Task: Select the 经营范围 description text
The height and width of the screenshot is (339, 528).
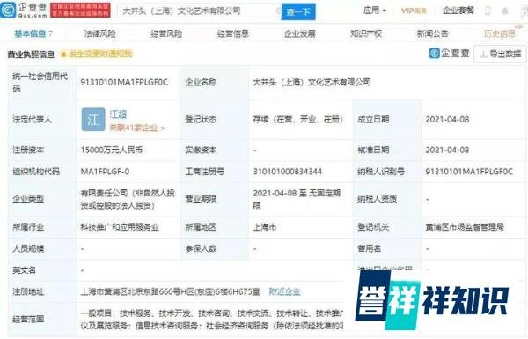Action: tap(212, 320)
